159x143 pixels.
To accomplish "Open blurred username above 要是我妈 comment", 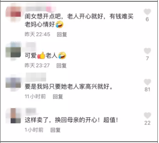I will 36,77.
